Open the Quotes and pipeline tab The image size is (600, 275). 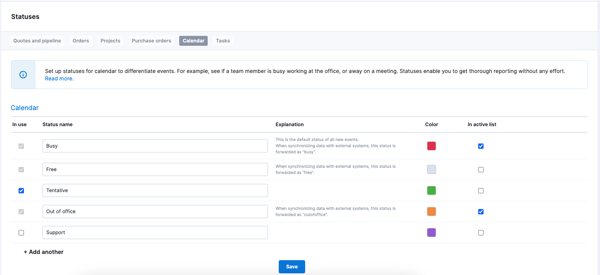(x=37, y=41)
